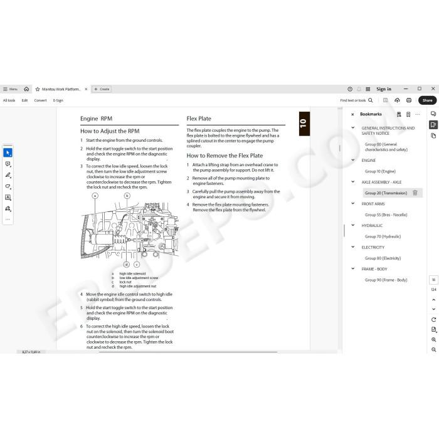The image size is (439, 439).
Task: Choose the add text box tool
Action: 8,198
